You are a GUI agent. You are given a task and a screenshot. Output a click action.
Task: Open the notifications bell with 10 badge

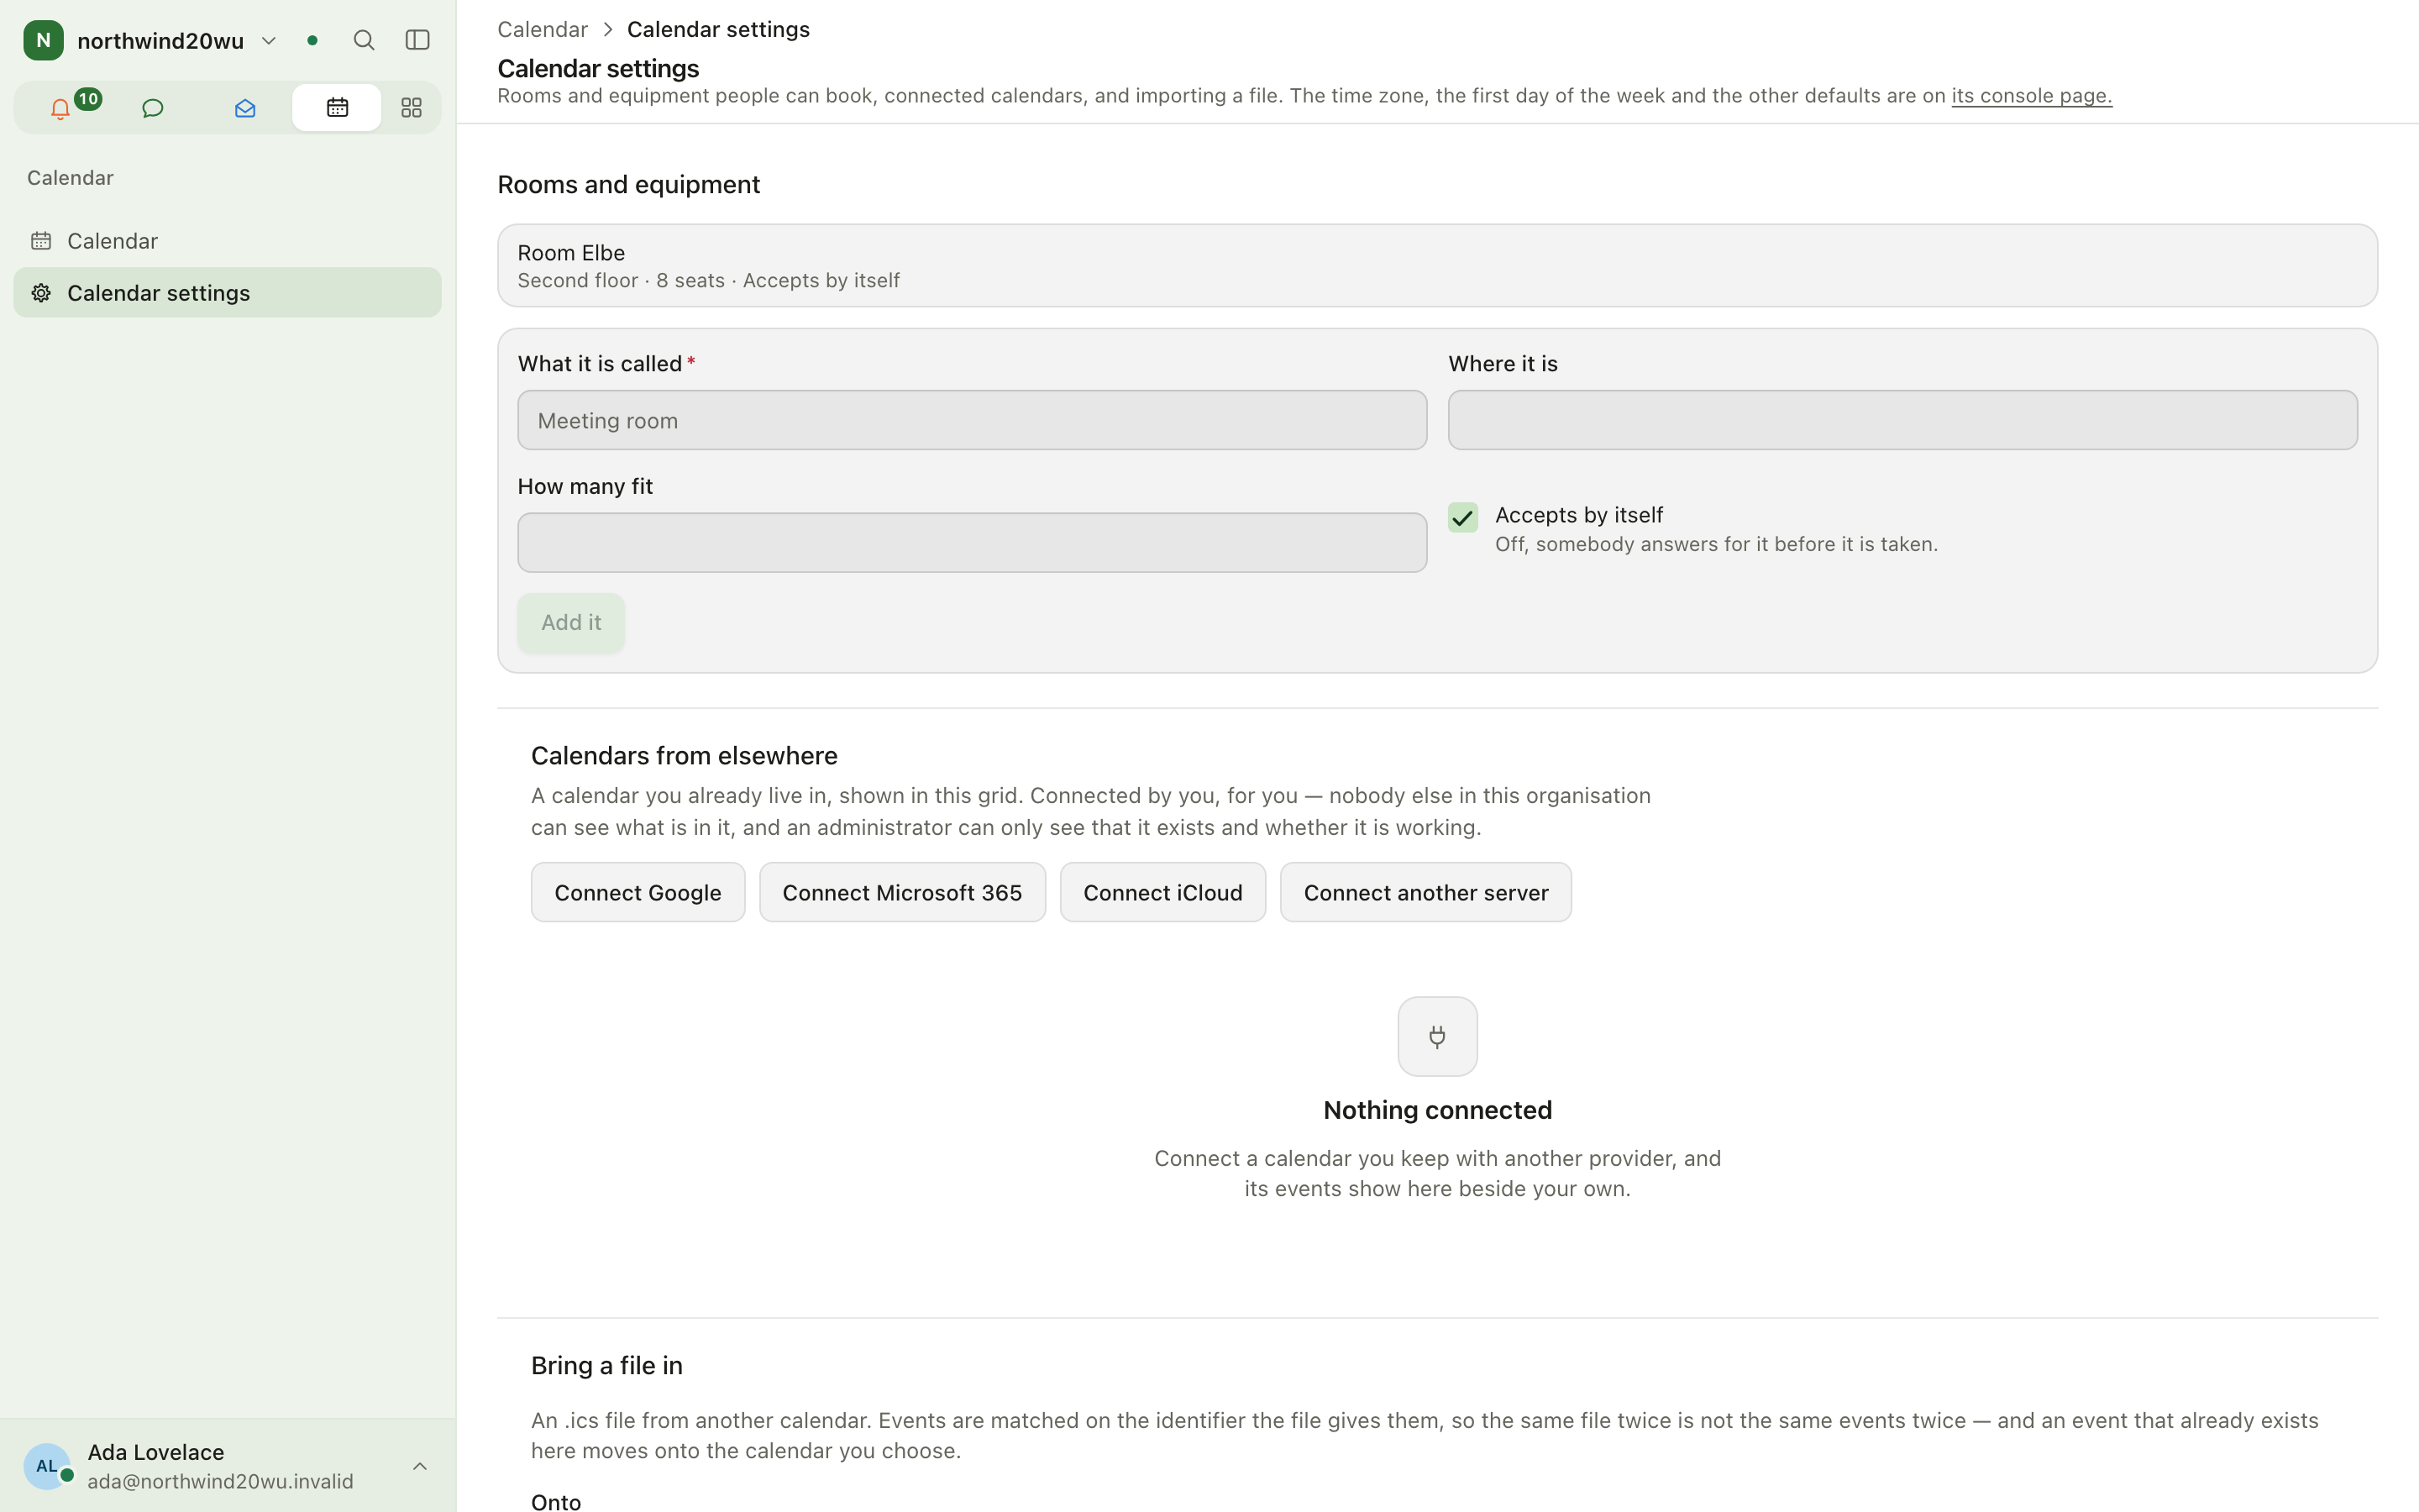61,108
